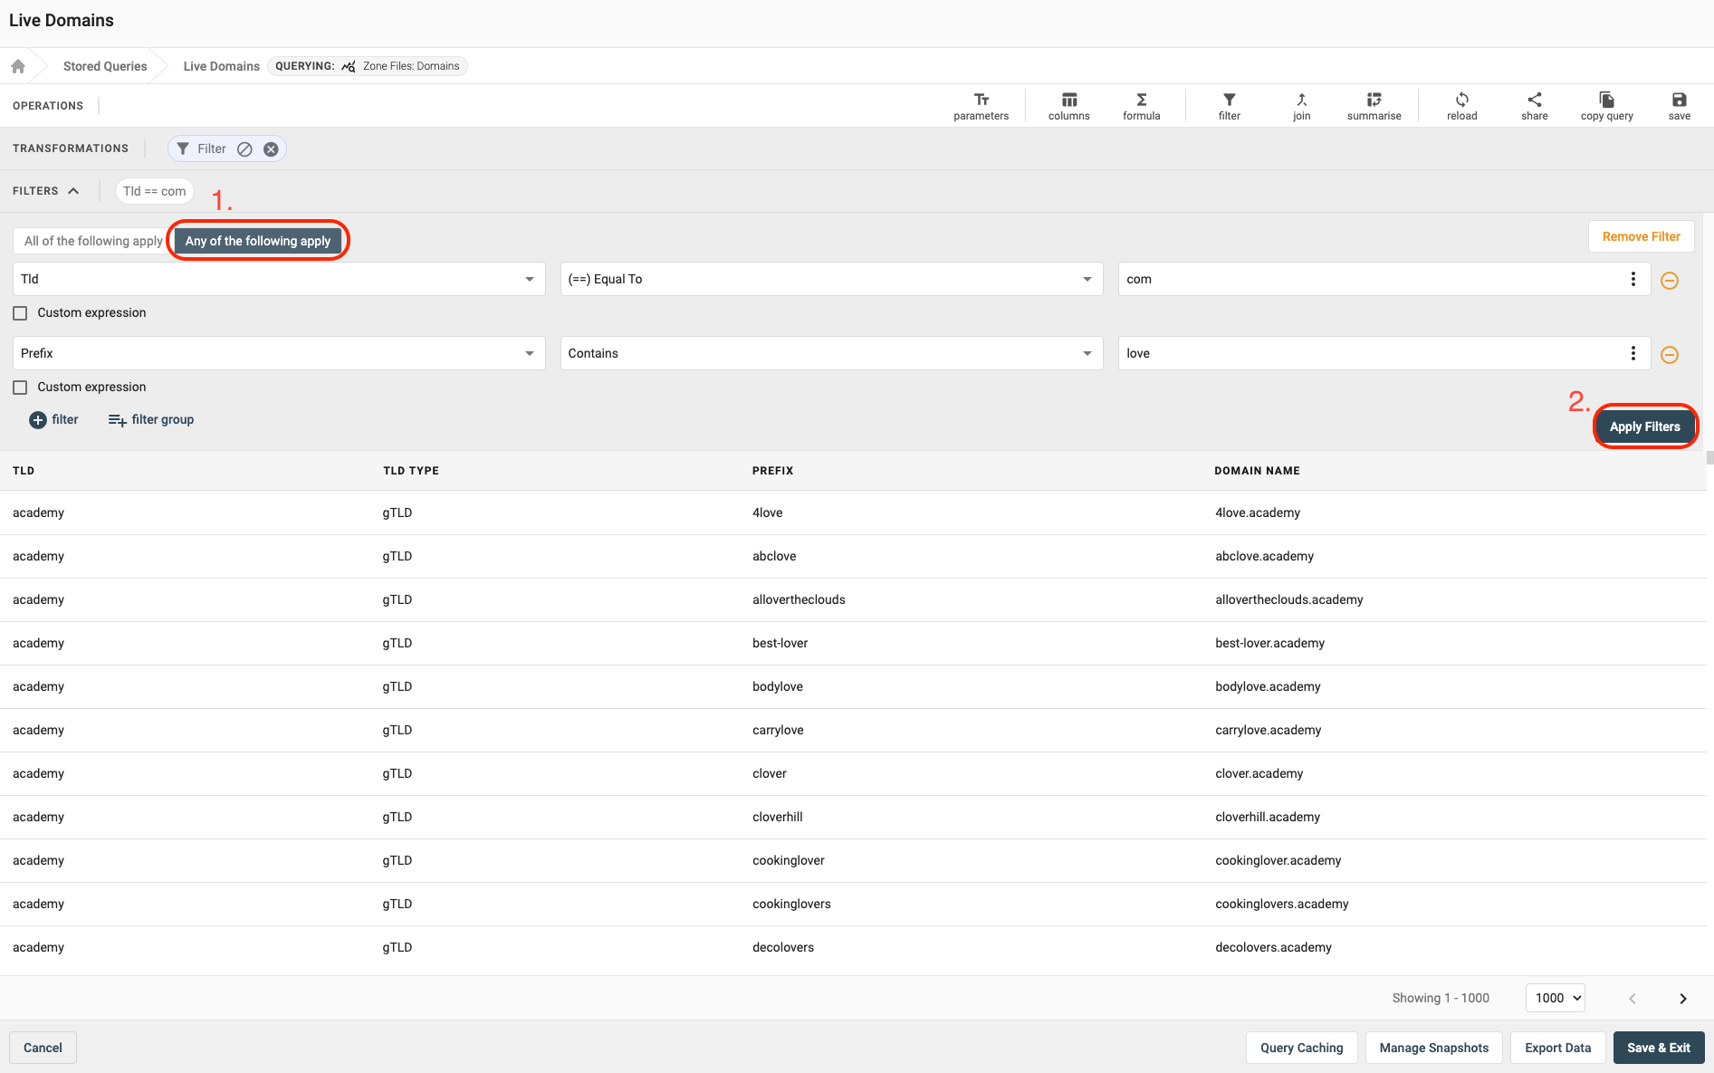Enable Custom expression for Prefix filter
Viewport: 1714px width, 1073px height.
(x=20, y=388)
